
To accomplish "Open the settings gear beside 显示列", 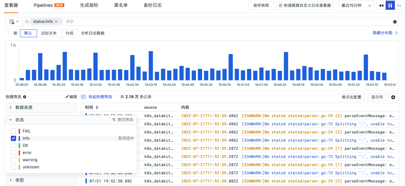I will (x=393, y=97).
